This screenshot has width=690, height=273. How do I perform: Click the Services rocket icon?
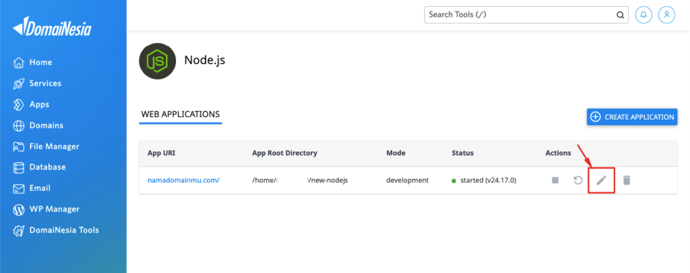pyautogui.click(x=18, y=84)
